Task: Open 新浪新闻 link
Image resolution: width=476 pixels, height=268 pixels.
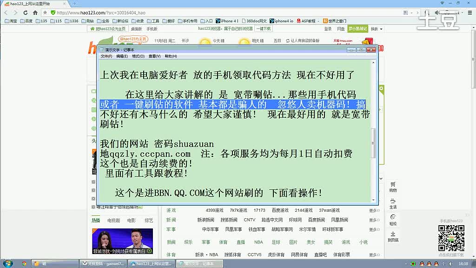Action: pyautogui.click(x=205, y=220)
